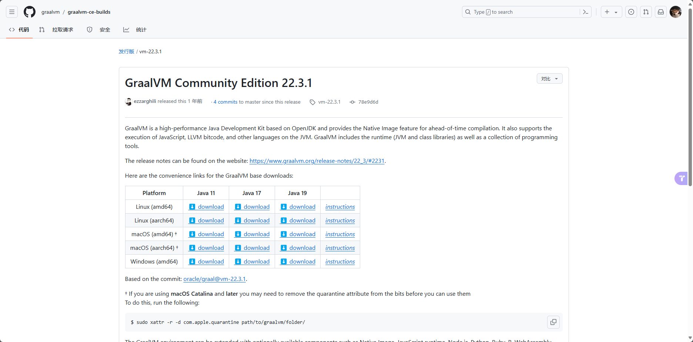Image resolution: width=693 pixels, height=342 pixels.
Task: Click the commit icon beside 78e9d6d
Action: pos(352,102)
